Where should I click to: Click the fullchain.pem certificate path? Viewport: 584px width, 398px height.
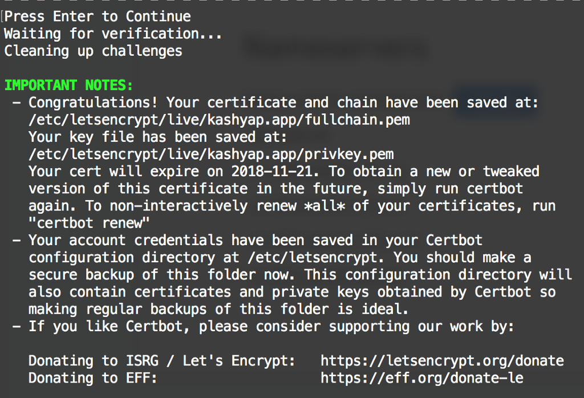(x=219, y=120)
